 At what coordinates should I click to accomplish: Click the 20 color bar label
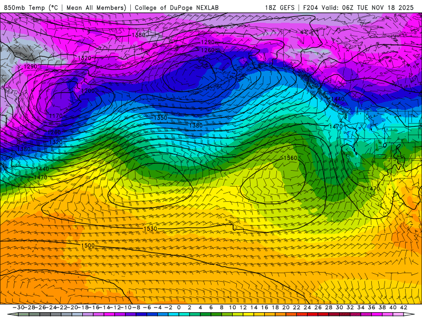[286, 307]
